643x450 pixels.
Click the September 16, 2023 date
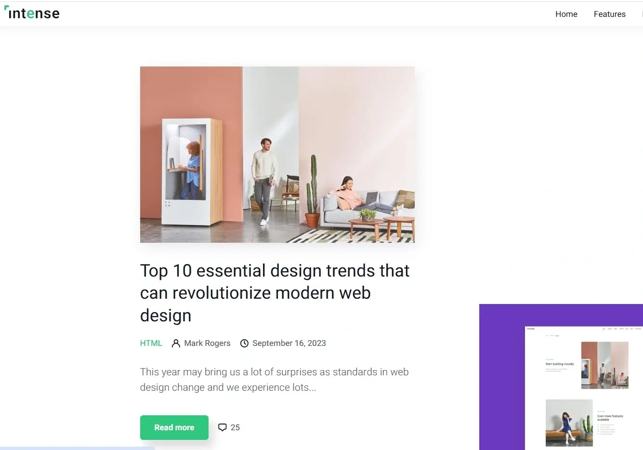click(289, 343)
